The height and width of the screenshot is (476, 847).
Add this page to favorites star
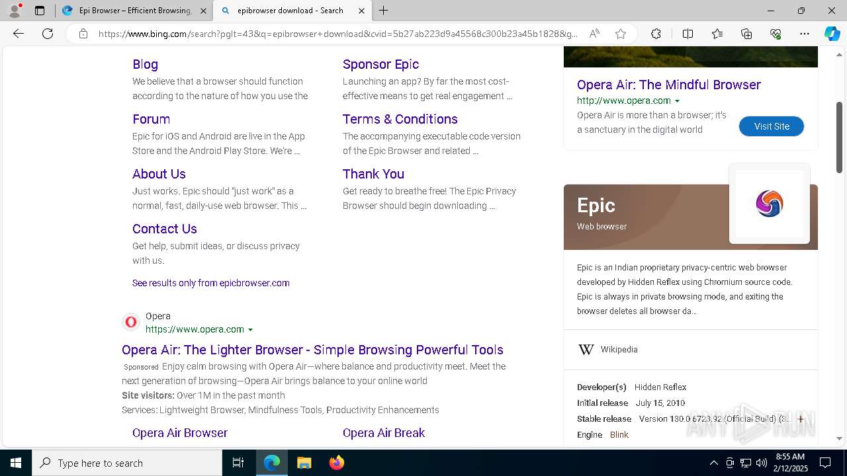click(x=621, y=34)
